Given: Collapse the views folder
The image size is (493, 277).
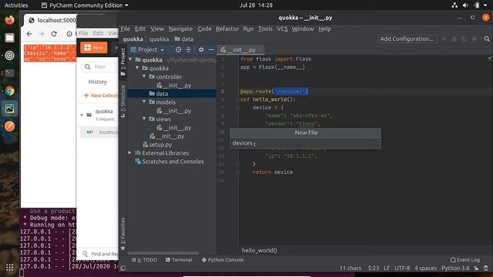Looking at the screenshot, I should [144, 118].
